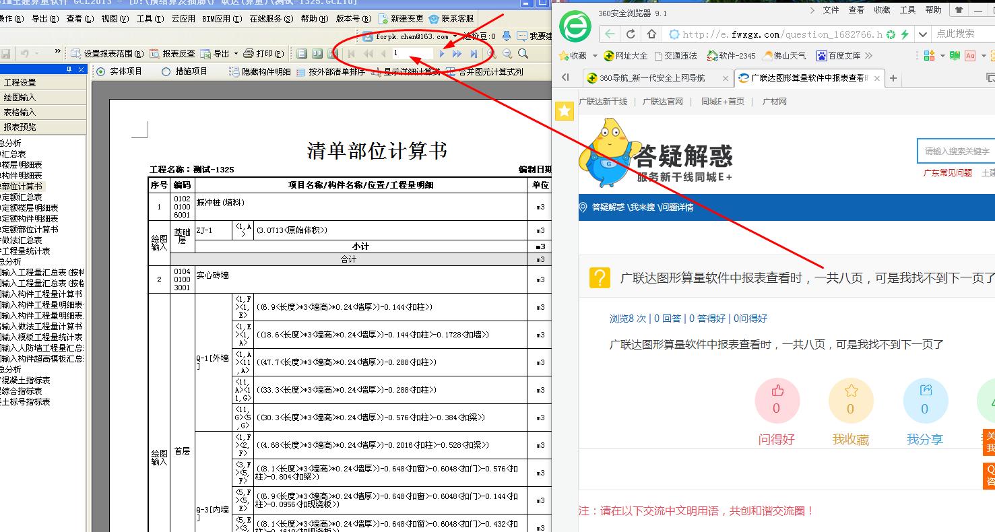Click 点此搜索 browser search box

962,34
